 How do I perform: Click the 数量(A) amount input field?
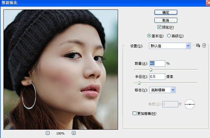[x=157, y=63]
